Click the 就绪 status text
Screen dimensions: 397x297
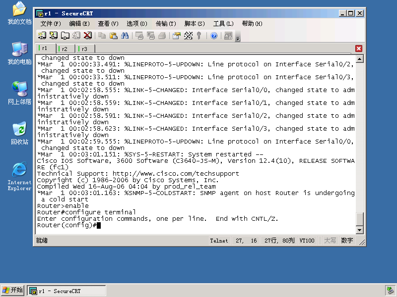point(42,241)
